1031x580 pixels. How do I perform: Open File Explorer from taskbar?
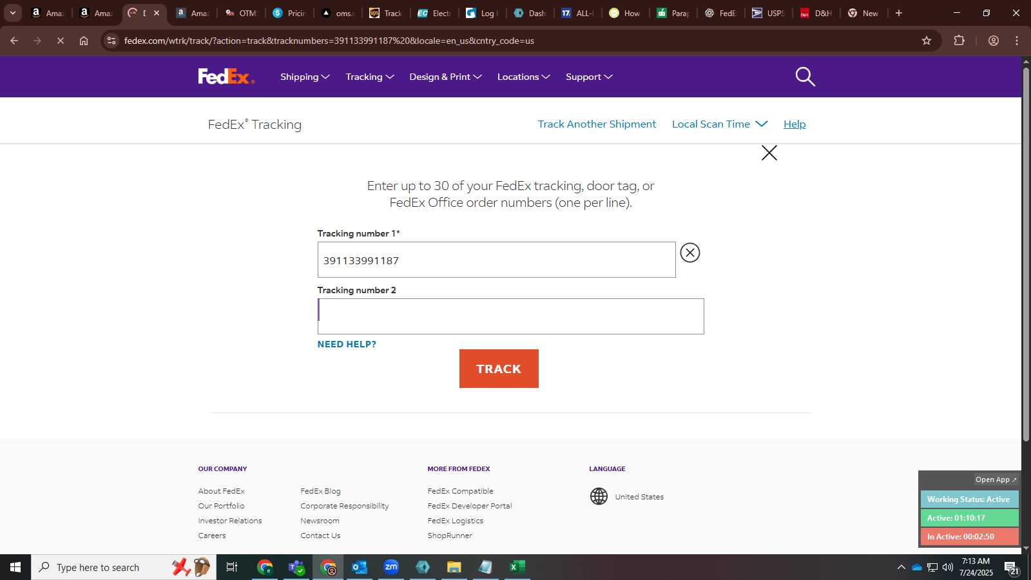[454, 567]
